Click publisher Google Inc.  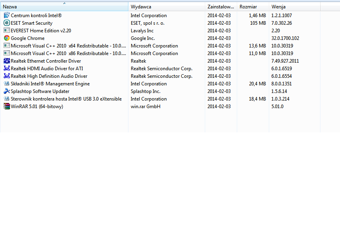point(143,38)
